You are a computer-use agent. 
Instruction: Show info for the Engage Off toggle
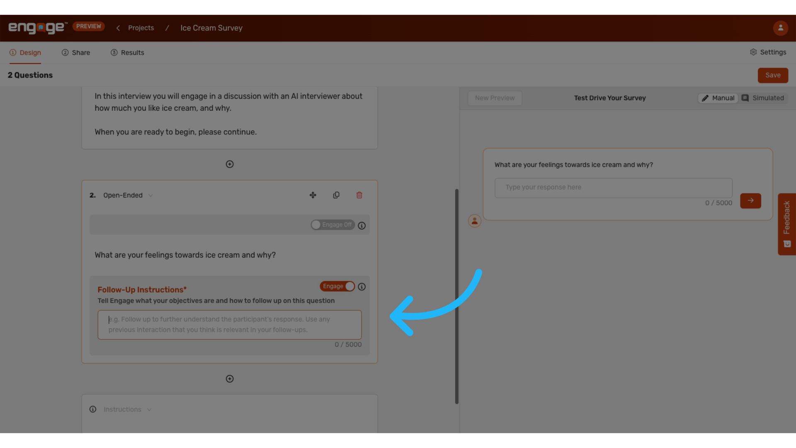[362, 226]
